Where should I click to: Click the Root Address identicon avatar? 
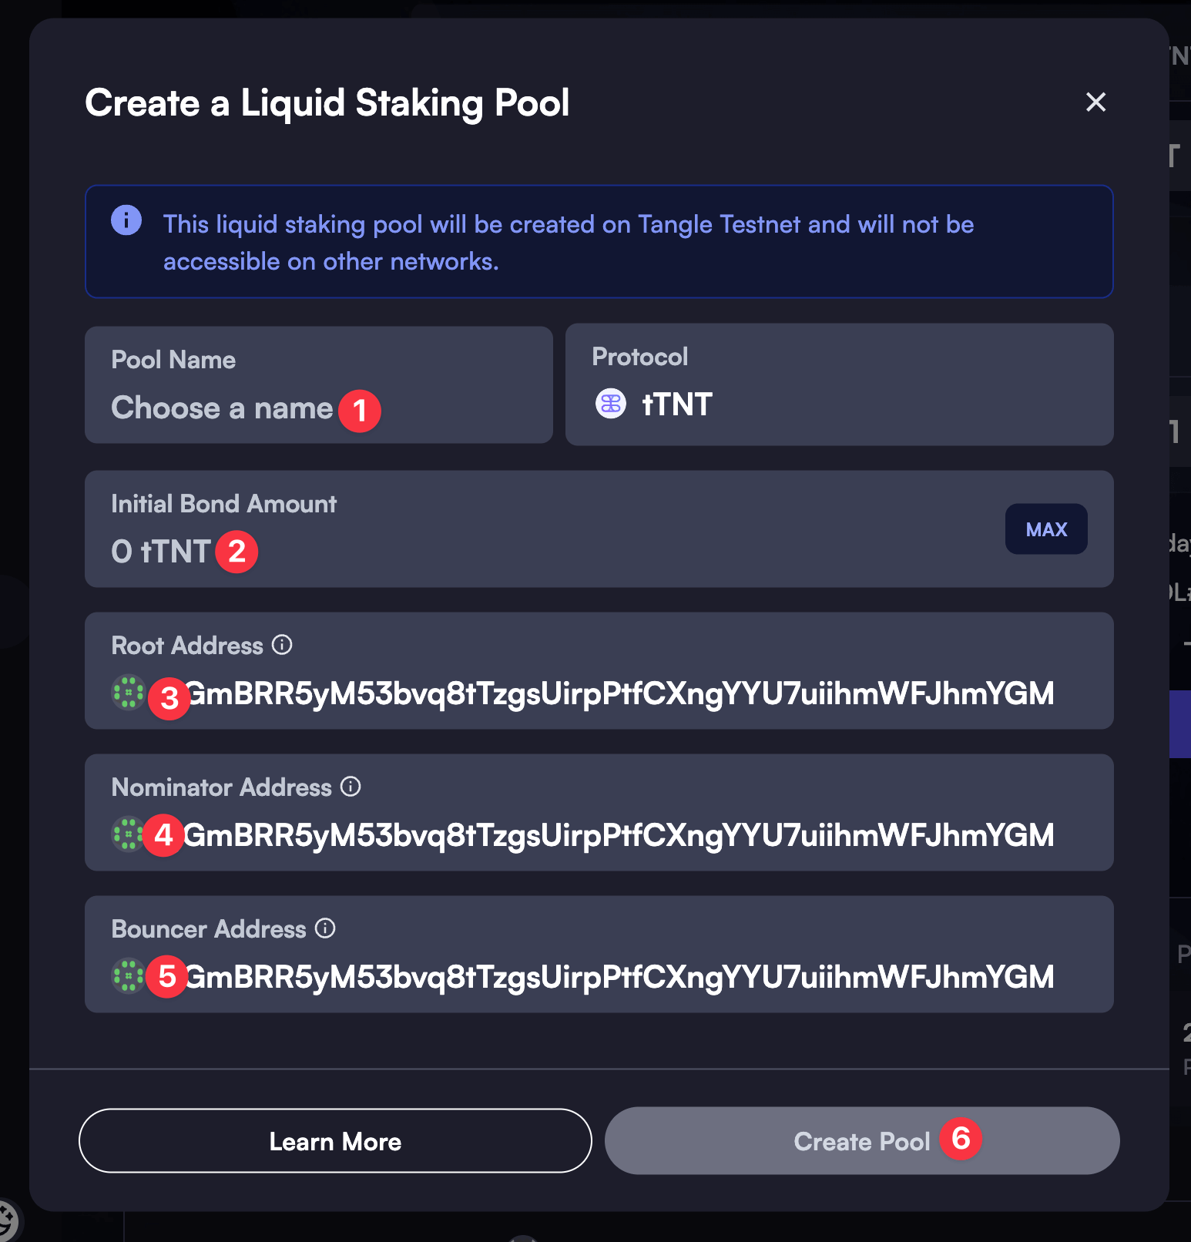pyautogui.click(x=128, y=693)
